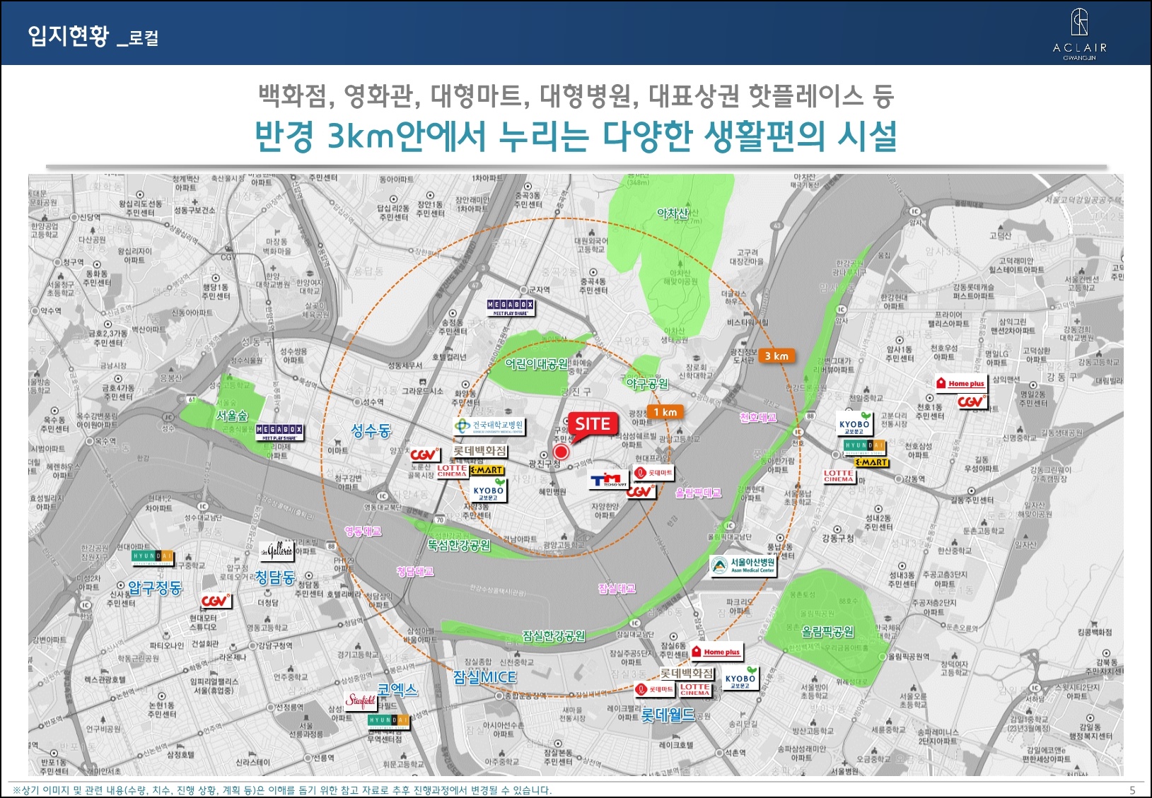The width and height of the screenshot is (1152, 798).
Task: Select the CGV logo beside Techno Mart
Action: point(641,491)
